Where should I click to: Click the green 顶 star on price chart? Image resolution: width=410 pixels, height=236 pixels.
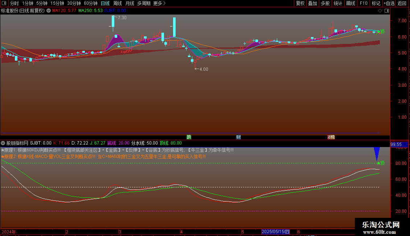[x=381, y=32]
